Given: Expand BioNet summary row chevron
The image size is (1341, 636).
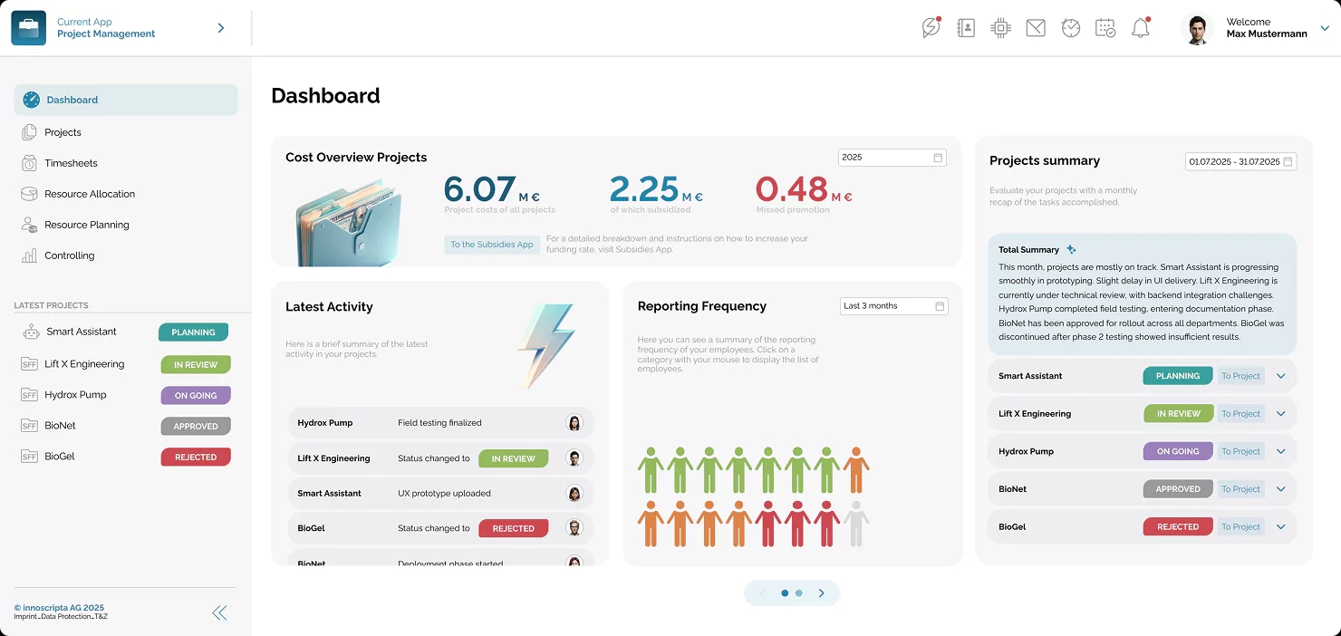Looking at the screenshot, I should (1281, 489).
